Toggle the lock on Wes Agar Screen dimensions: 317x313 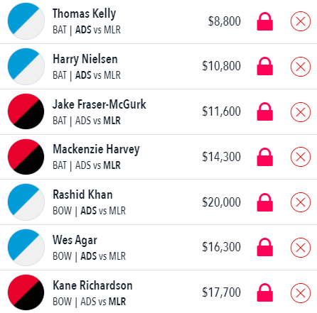265,247
